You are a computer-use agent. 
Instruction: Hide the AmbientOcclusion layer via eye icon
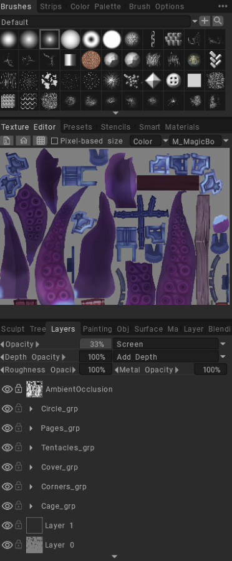point(7,389)
